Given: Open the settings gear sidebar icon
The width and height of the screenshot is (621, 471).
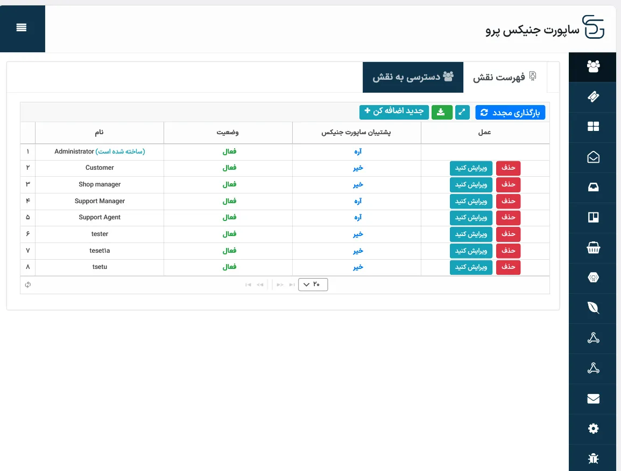Looking at the screenshot, I should (593, 428).
